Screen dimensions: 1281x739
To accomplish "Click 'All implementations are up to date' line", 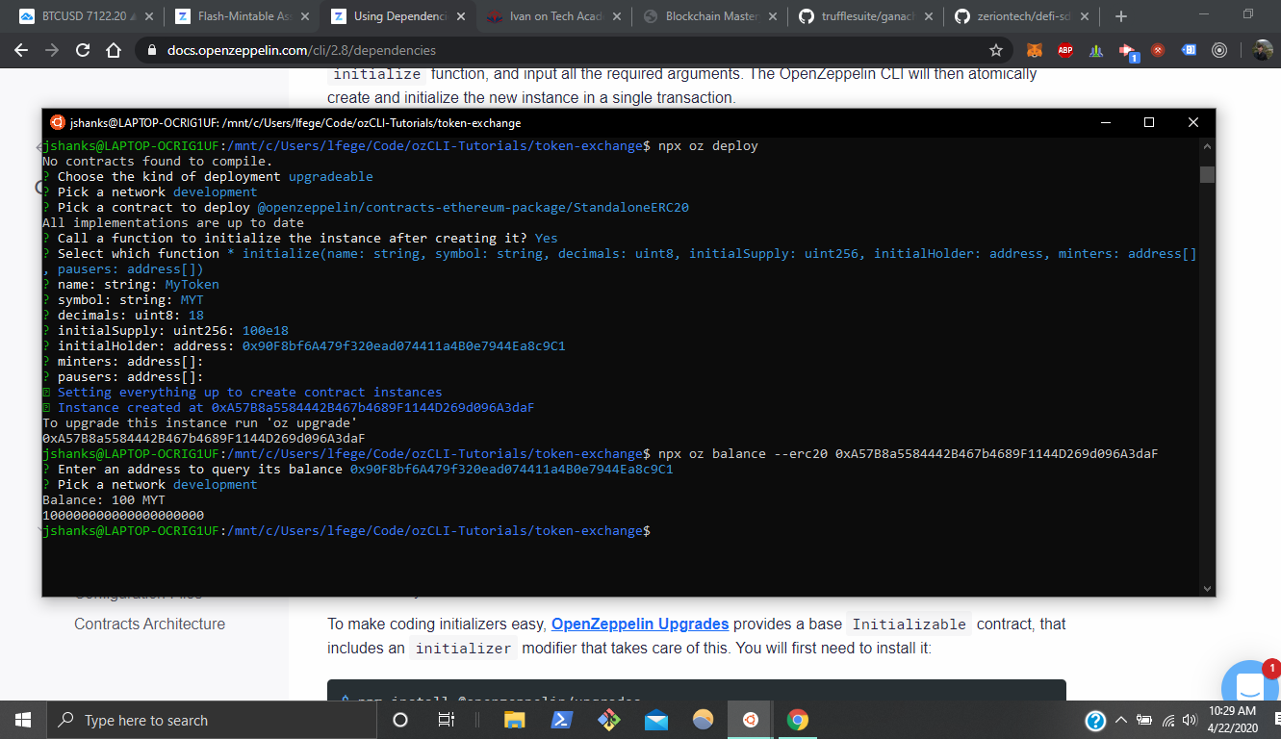I will point(173,222).
